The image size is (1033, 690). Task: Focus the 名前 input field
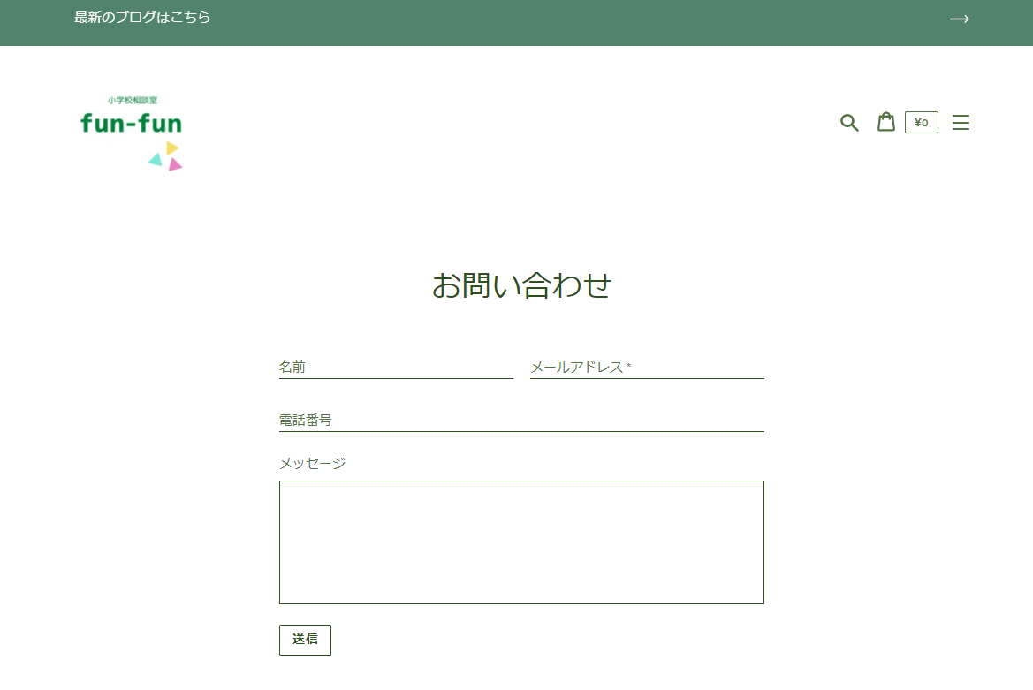pyautogui.click(x=396, y=368)
